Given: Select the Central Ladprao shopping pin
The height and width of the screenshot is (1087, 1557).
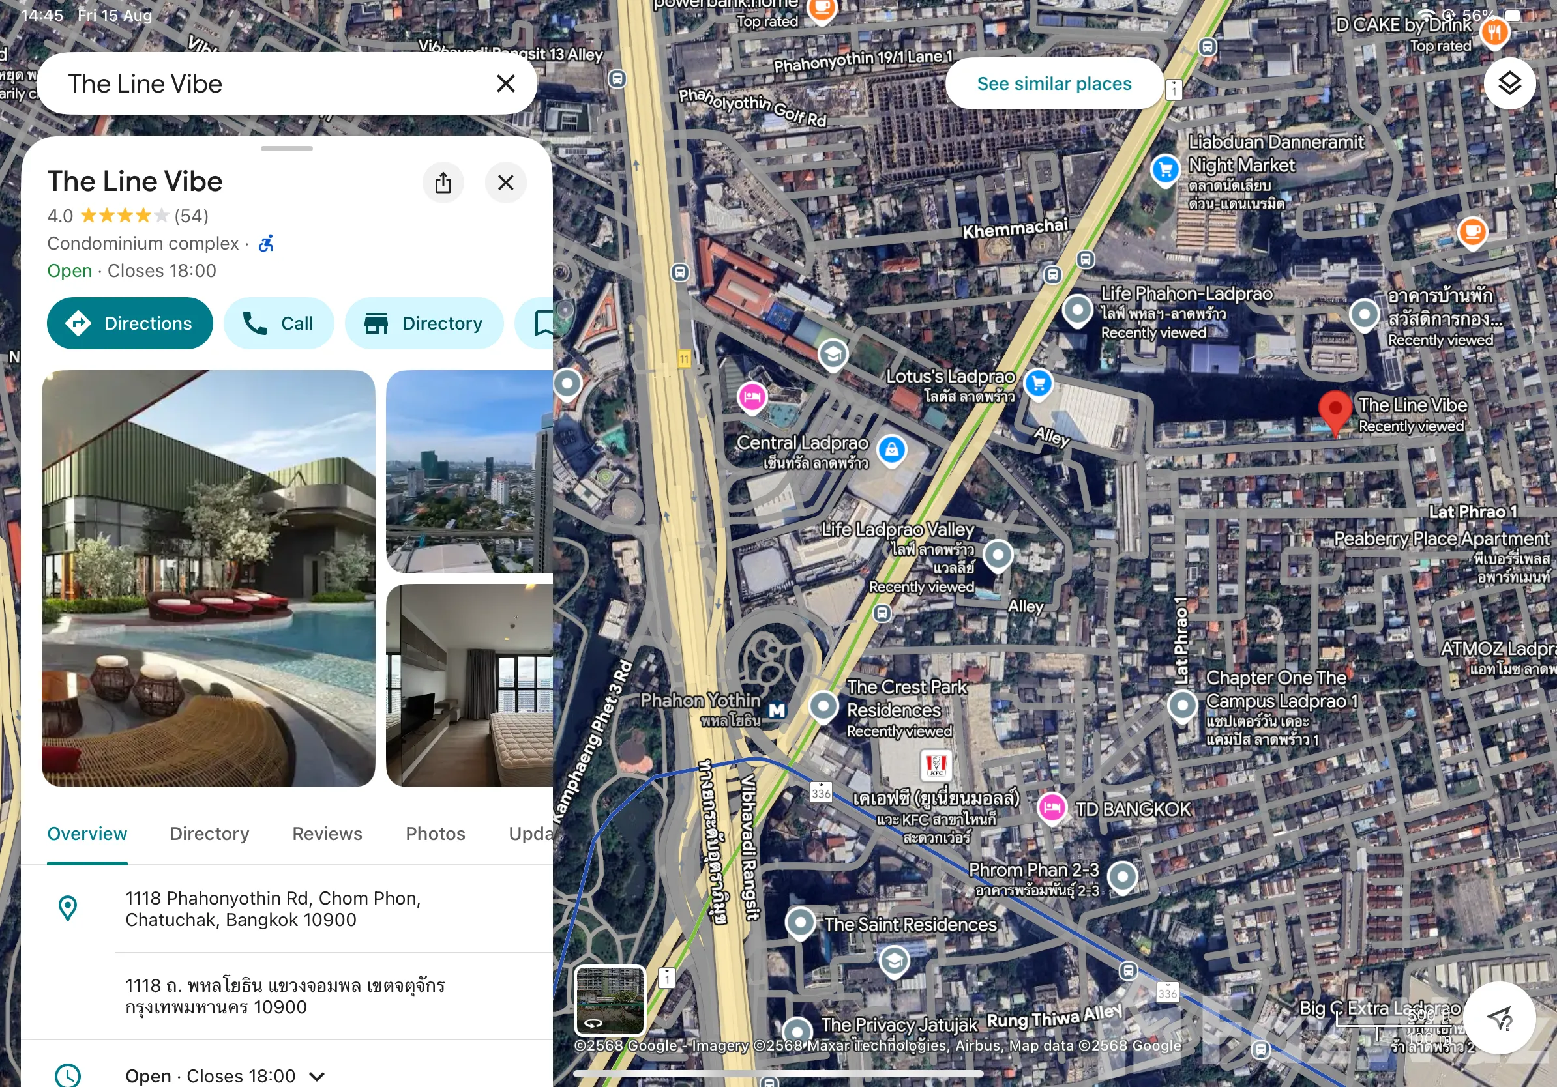Looking at the screenshot, I should 892,450.
